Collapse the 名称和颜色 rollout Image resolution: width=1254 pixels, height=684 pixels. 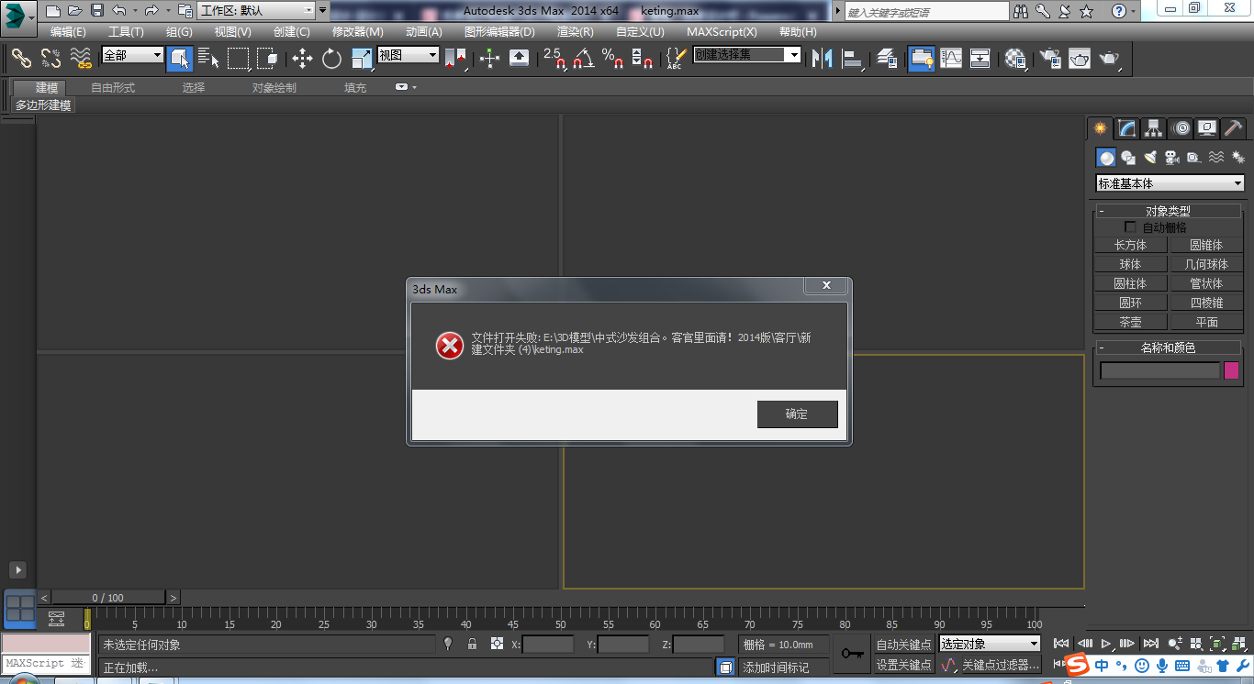click(x=1168, y=348)
